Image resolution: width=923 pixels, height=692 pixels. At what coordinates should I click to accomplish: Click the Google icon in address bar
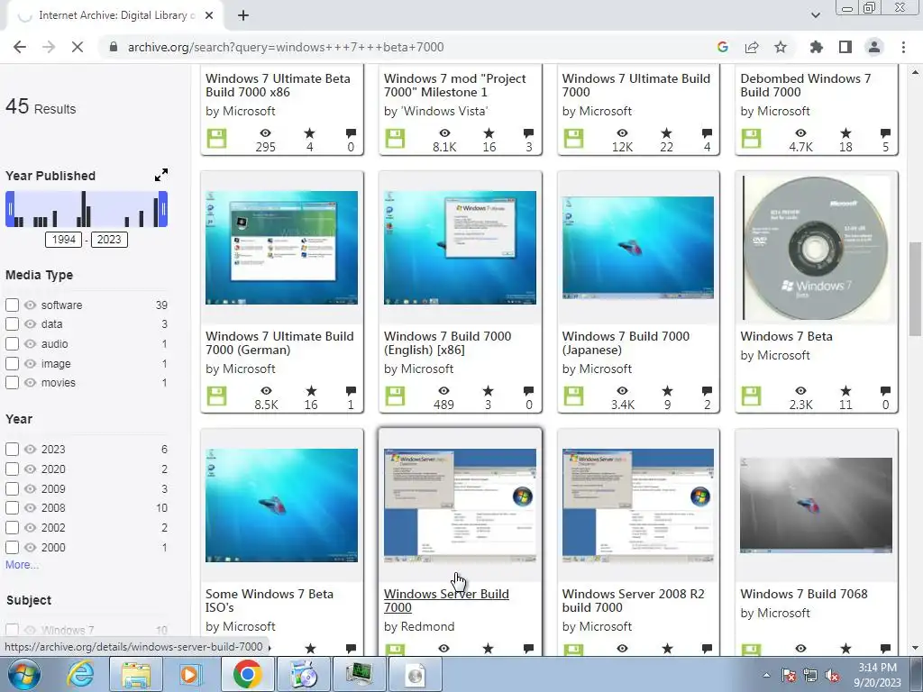point(723,47)
